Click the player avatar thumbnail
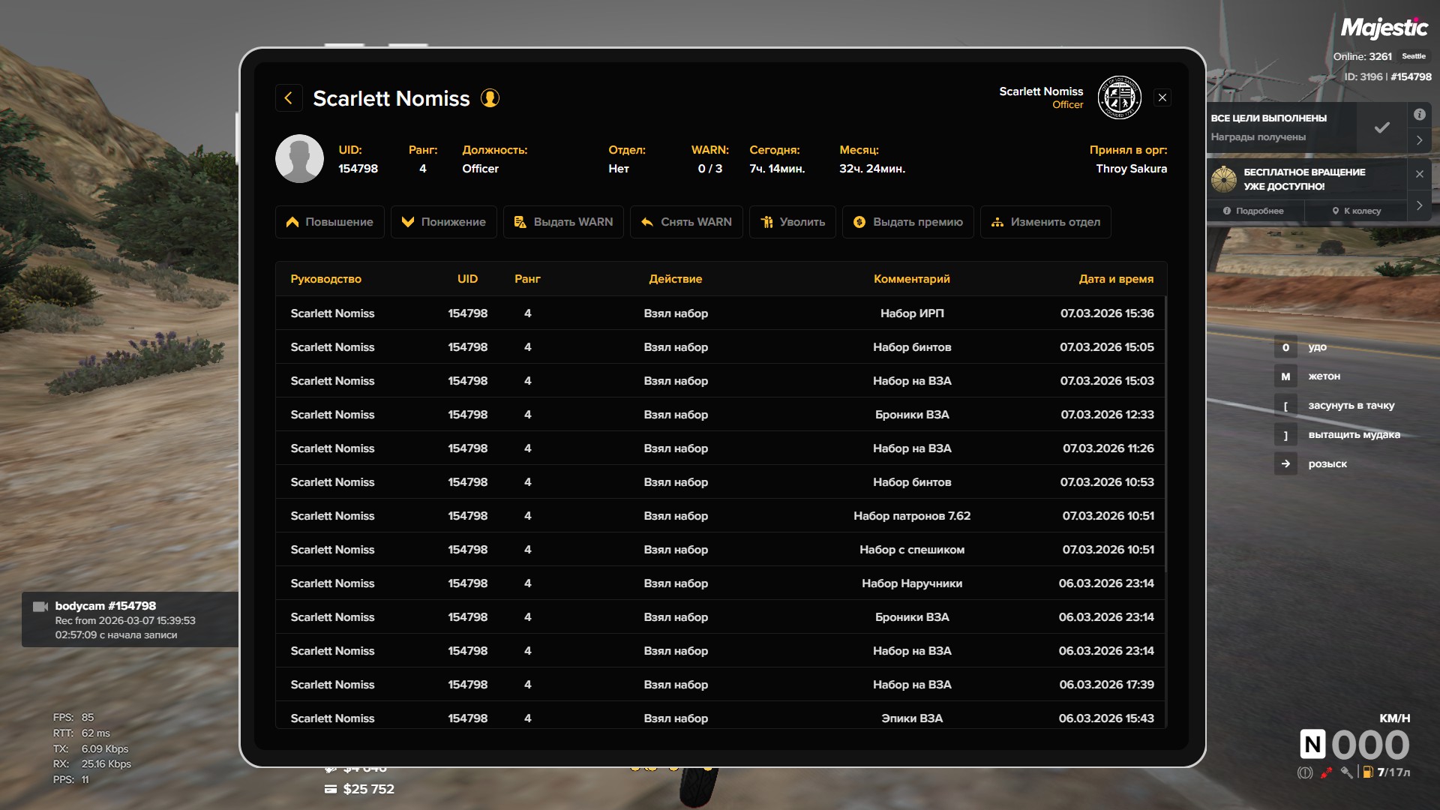 [x=299, y=159]
